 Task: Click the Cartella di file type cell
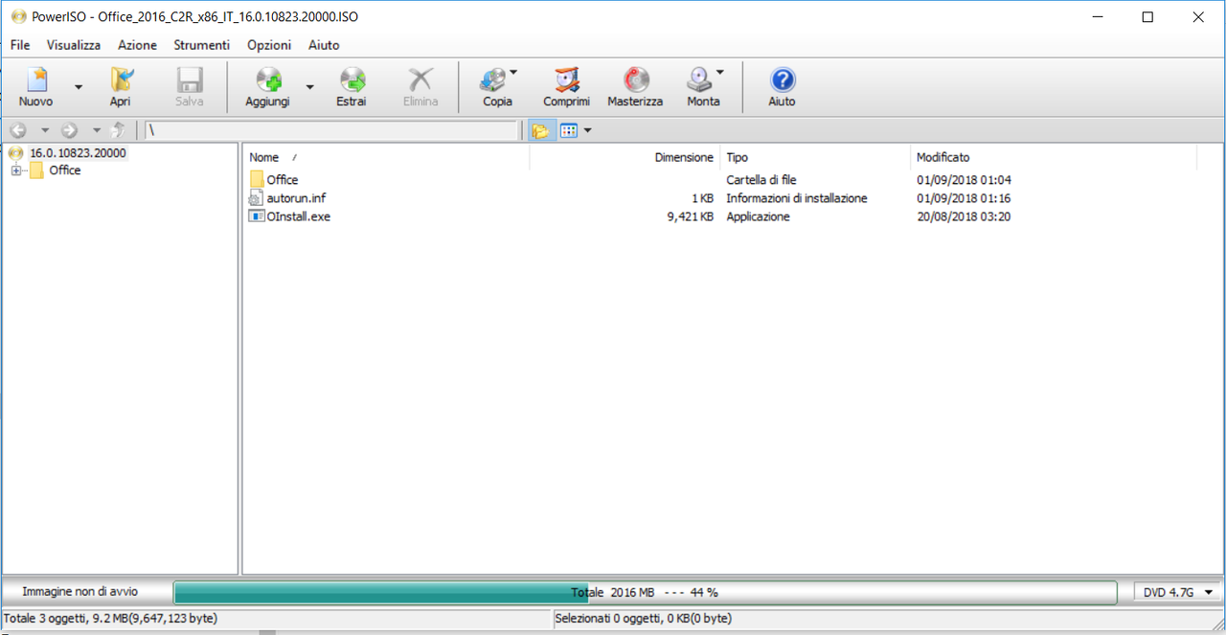tap(761, 180)
